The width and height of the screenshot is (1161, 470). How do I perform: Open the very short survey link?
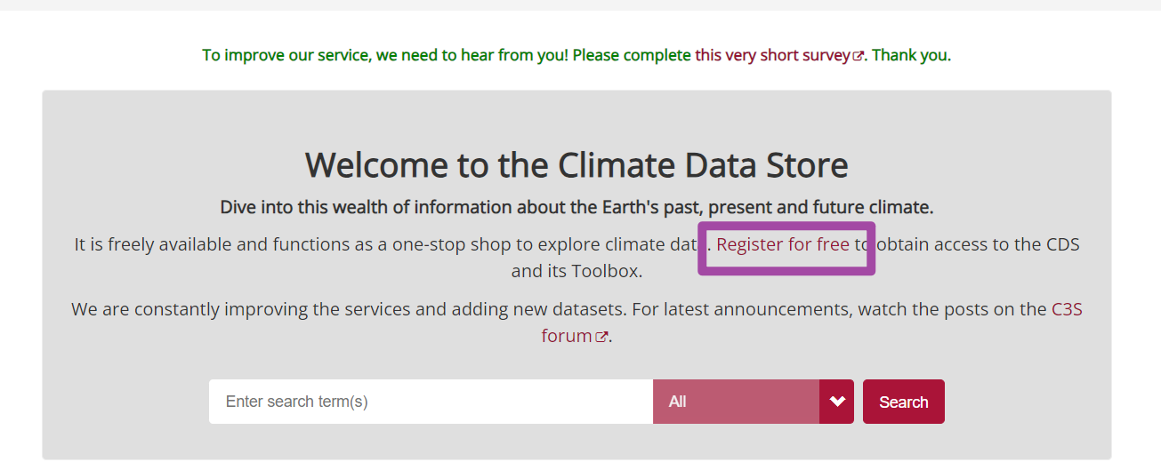(772, 55)
